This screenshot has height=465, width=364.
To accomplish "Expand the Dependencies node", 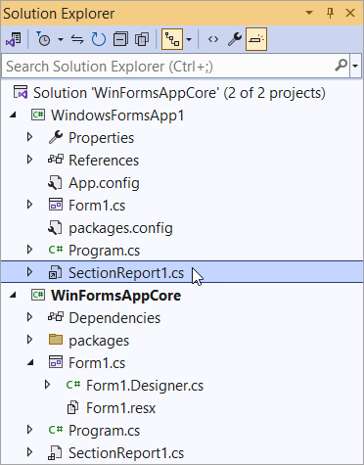I will (29, 317).
